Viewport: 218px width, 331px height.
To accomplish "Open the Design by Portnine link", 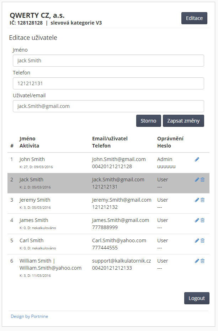I will click(29, 316).
